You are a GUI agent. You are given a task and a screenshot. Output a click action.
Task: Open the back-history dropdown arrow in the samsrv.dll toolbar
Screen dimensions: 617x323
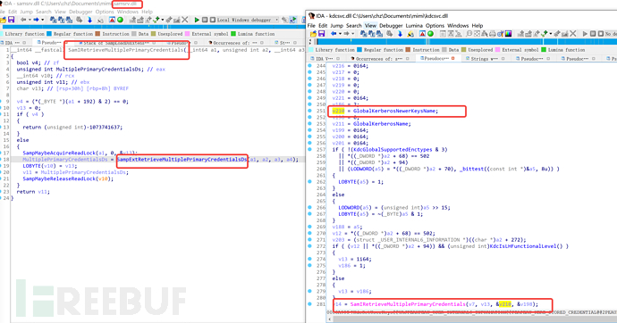pos(30,20)
